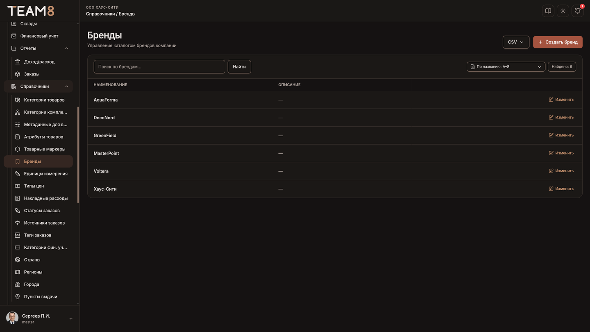Click the Регионы map icon in sidebar
Image resolution: width=590 pixels, height=332 pixels.
click(18, 272)
